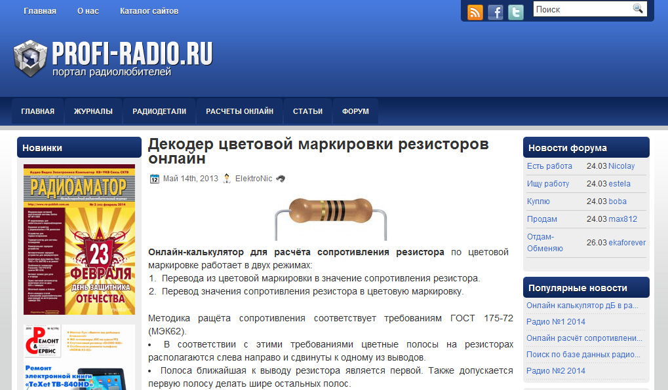This screenshot has height=390, width=668.
Task: Open comments via the icon after the author name
Action: tap(281, 179)
